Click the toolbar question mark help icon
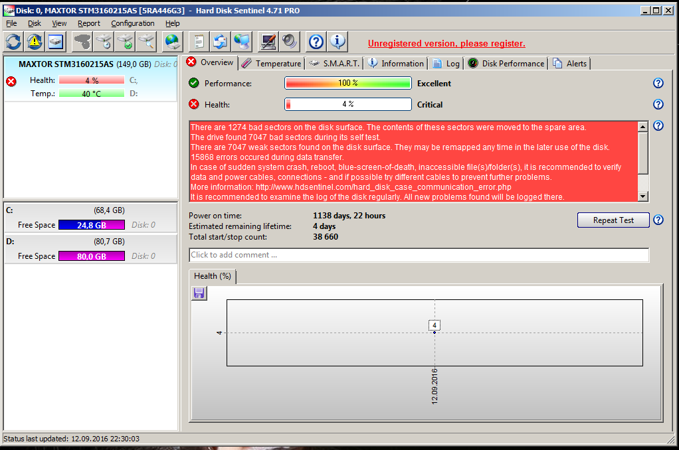 [x=316, y=42]
